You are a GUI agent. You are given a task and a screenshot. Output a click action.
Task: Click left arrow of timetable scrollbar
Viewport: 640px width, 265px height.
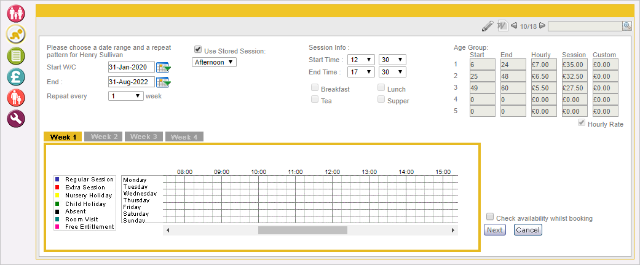tap(167, 231)
